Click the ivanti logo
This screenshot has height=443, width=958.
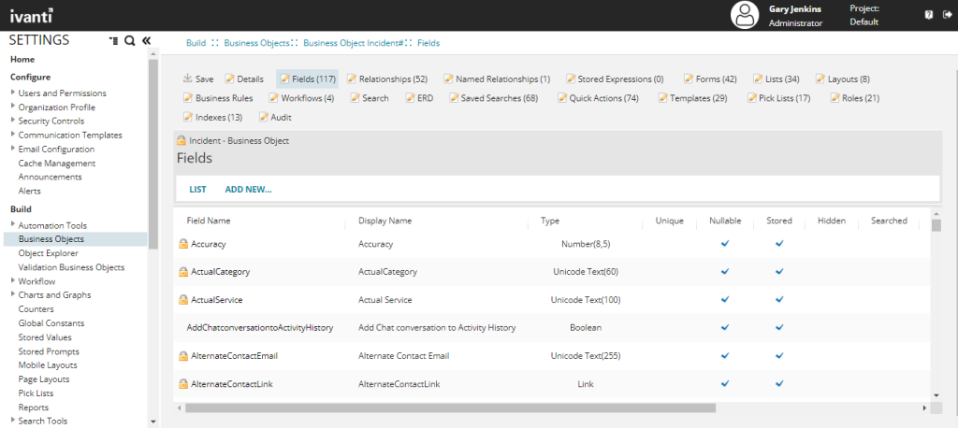(x=31, y=15)
